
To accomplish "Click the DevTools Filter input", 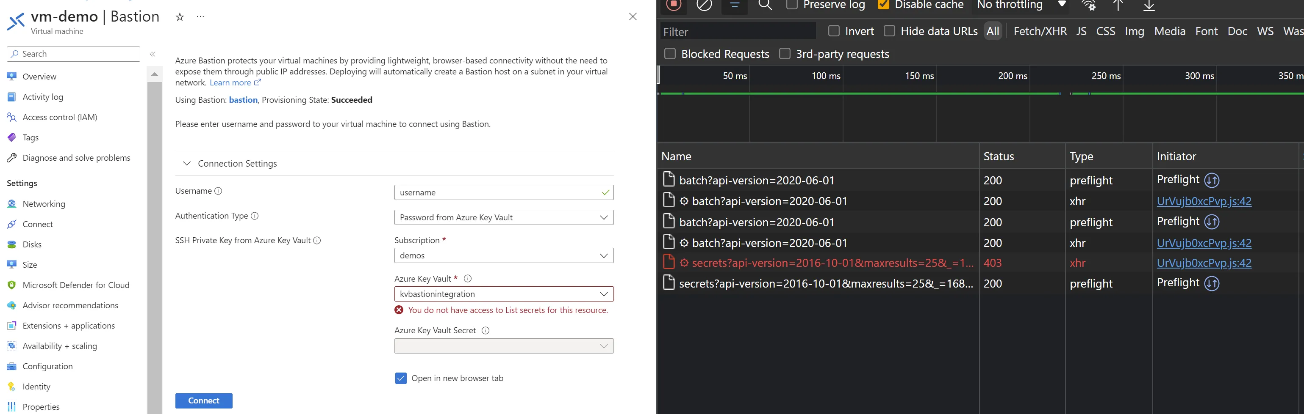I will 738,31.
